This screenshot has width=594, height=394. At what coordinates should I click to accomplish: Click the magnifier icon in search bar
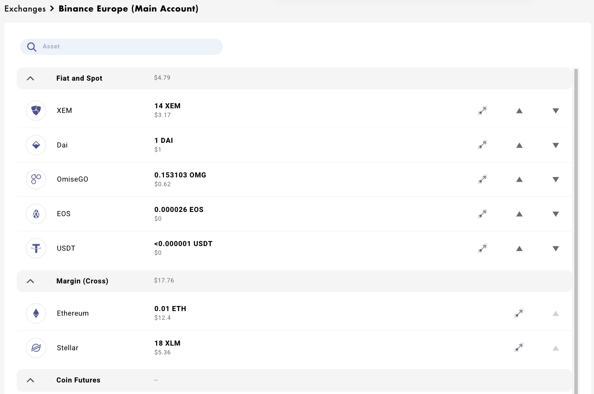click(32, 47)
